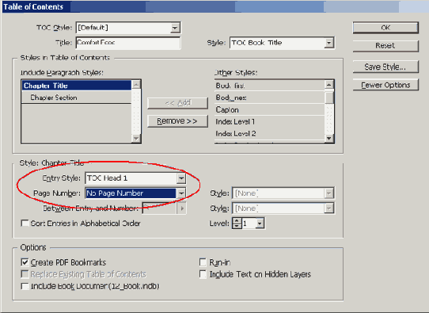Expand the Entry Style dropdown
The height and width of the screenshot is (313, 429).
coord(181,178)
